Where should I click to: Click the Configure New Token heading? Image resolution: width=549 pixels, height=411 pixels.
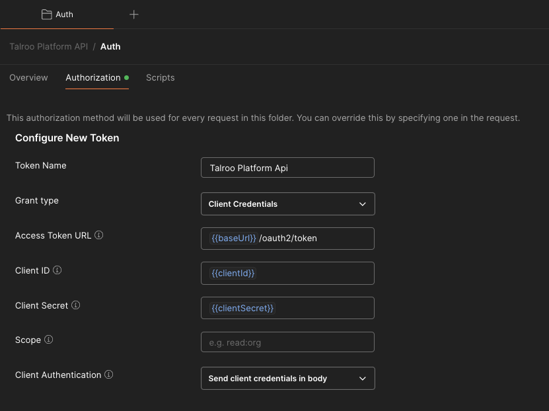click(67, 138)
